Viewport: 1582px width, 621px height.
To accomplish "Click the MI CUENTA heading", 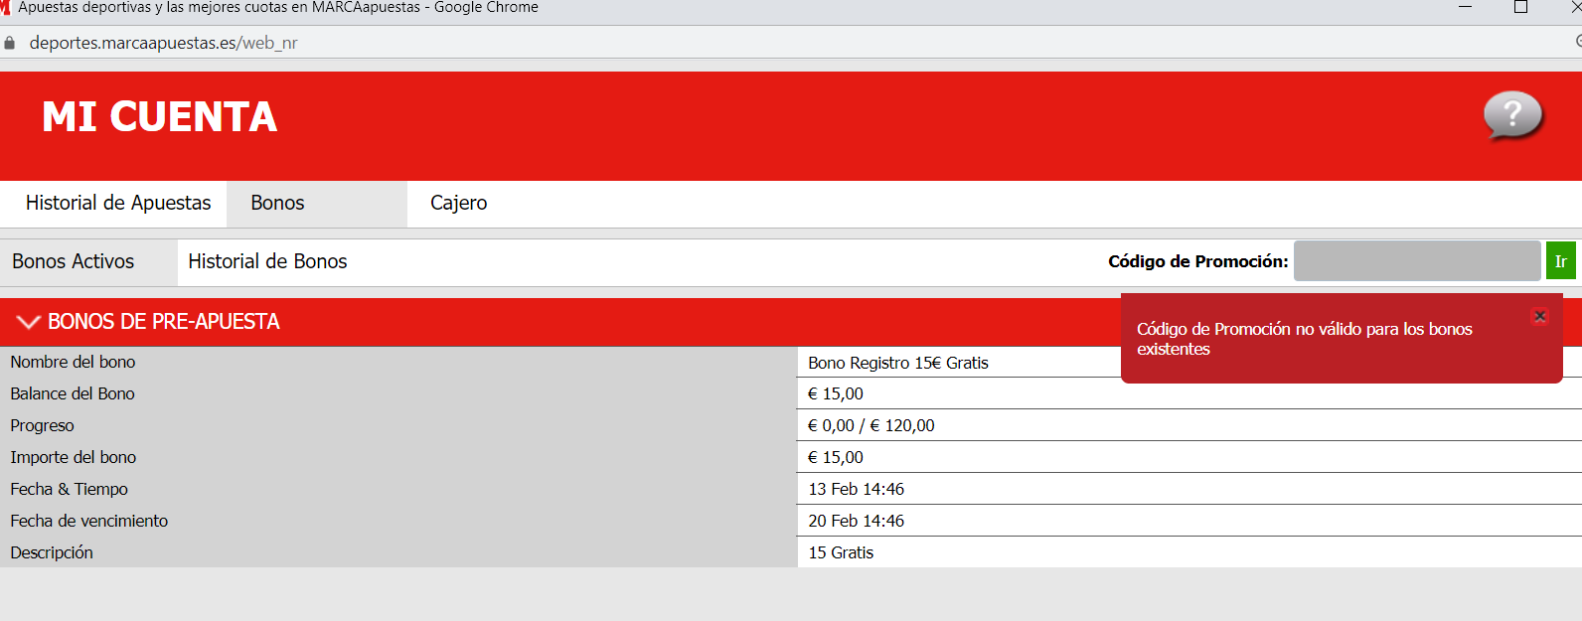I will 159,116.
